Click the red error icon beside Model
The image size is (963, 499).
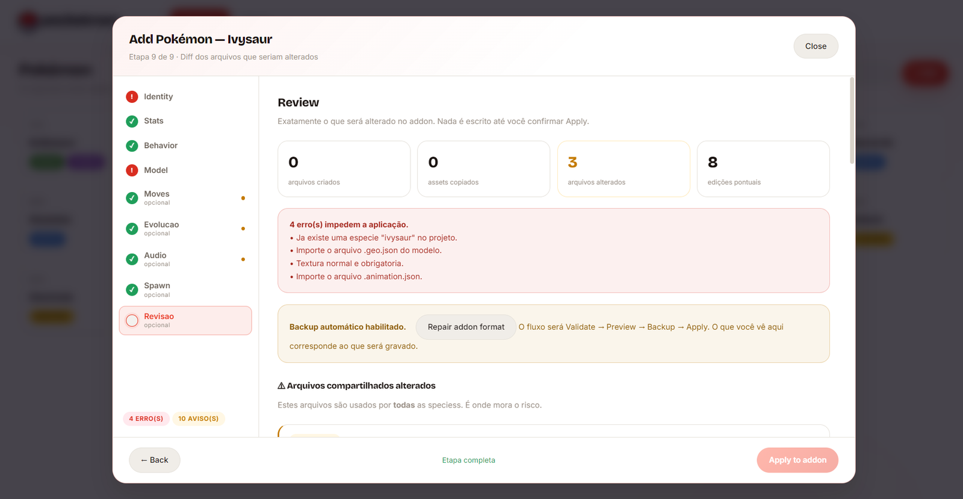tap(132, 170)
